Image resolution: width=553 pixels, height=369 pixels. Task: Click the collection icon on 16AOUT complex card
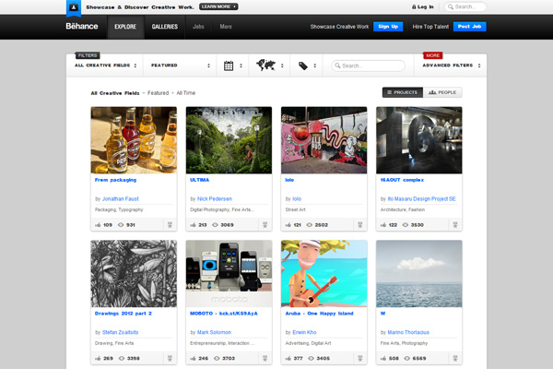[455, 224]
